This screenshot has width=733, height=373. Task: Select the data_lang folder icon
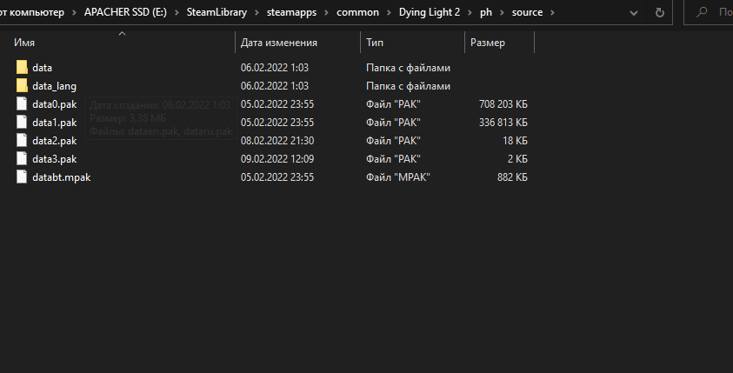click(23, 86)
